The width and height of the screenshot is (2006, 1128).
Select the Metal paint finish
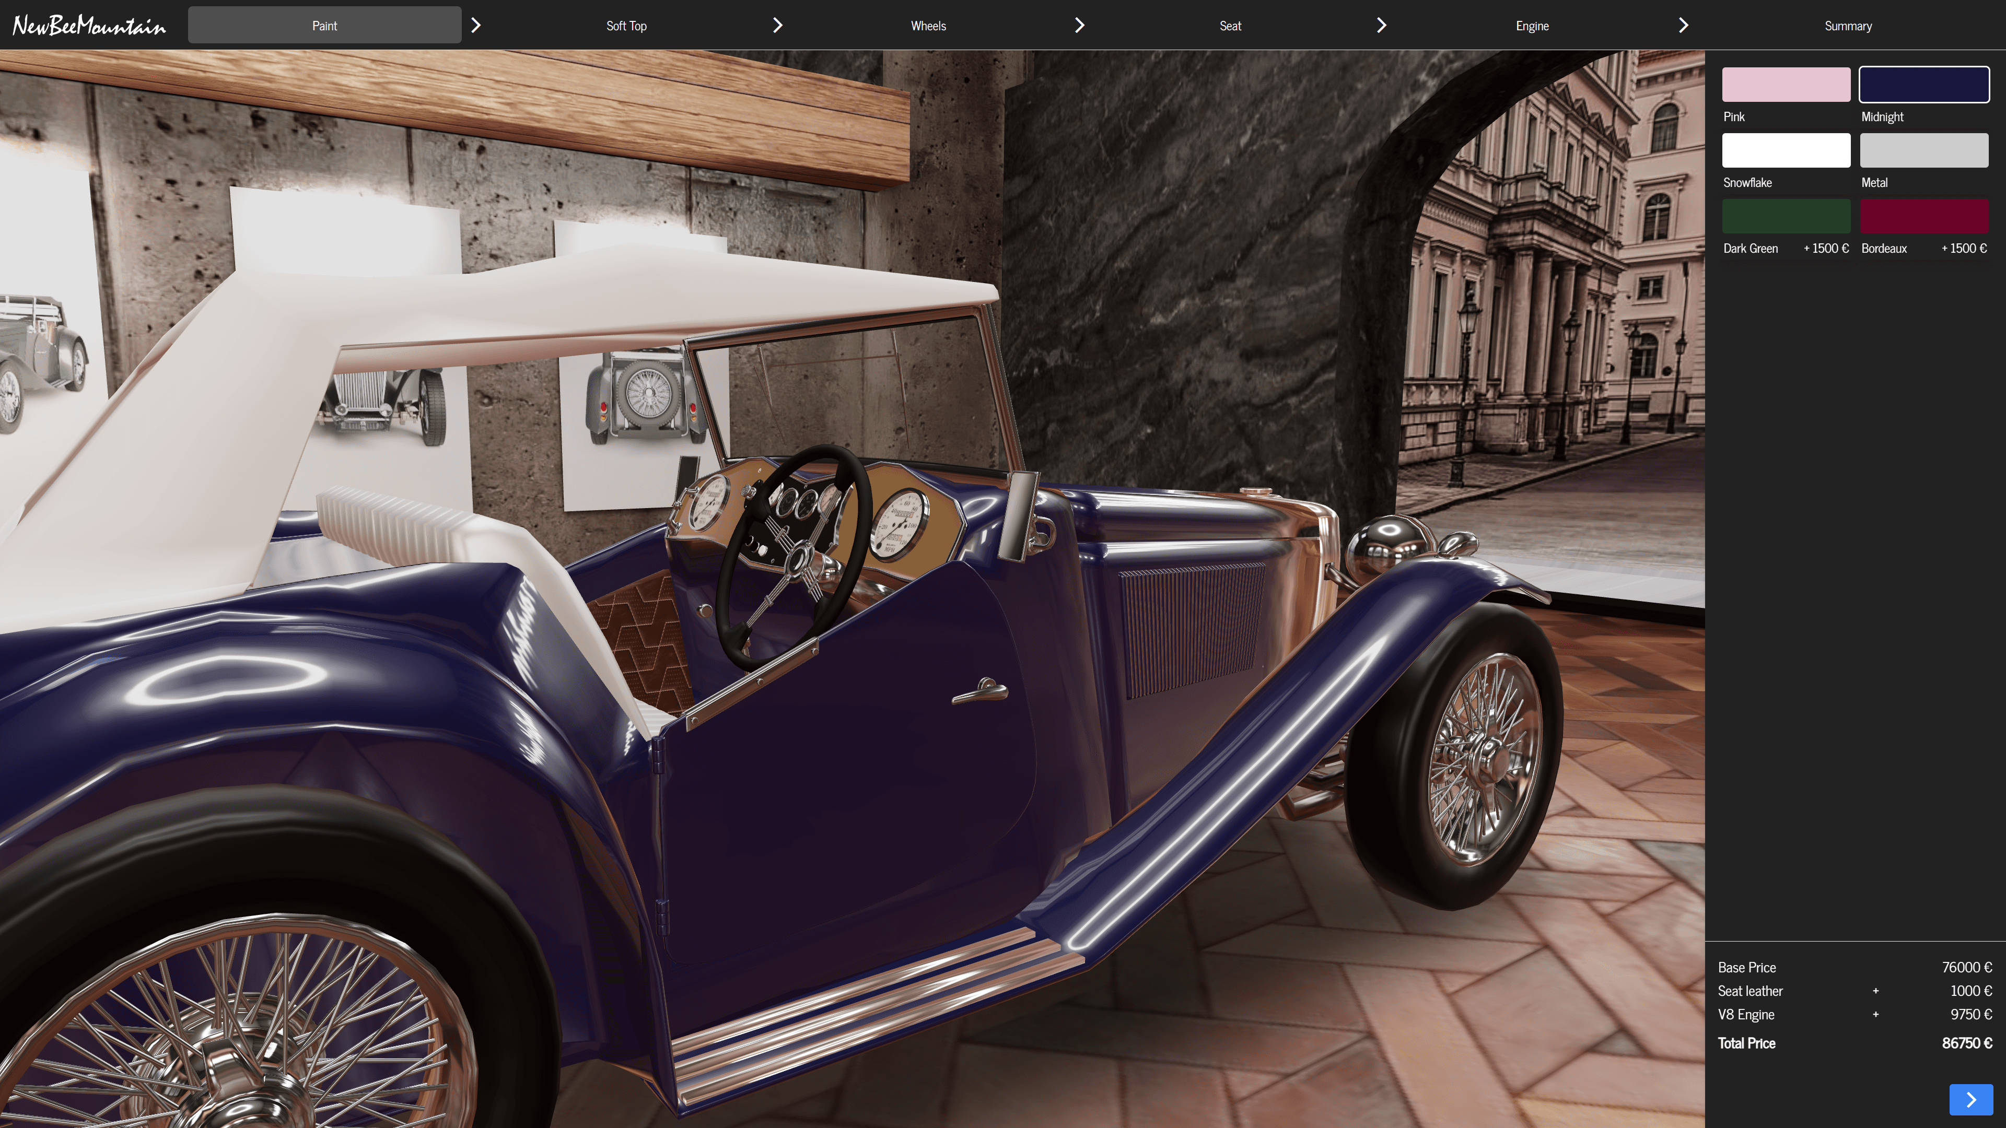[1924, 150]
